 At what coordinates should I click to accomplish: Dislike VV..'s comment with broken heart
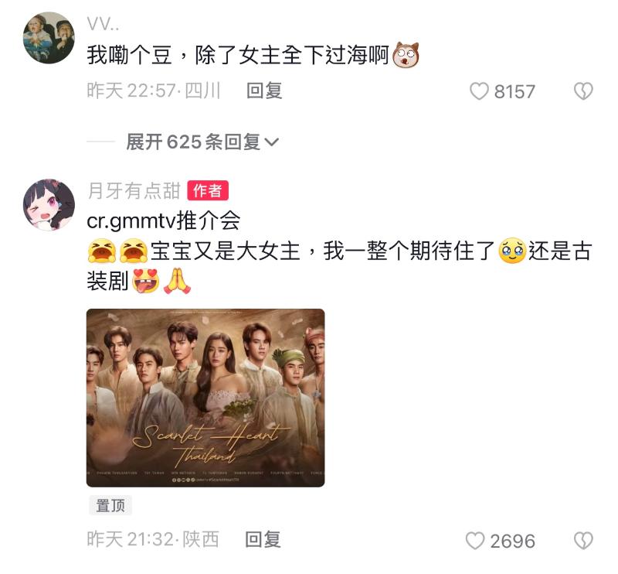pyautogui.click(x=583, y=91)
